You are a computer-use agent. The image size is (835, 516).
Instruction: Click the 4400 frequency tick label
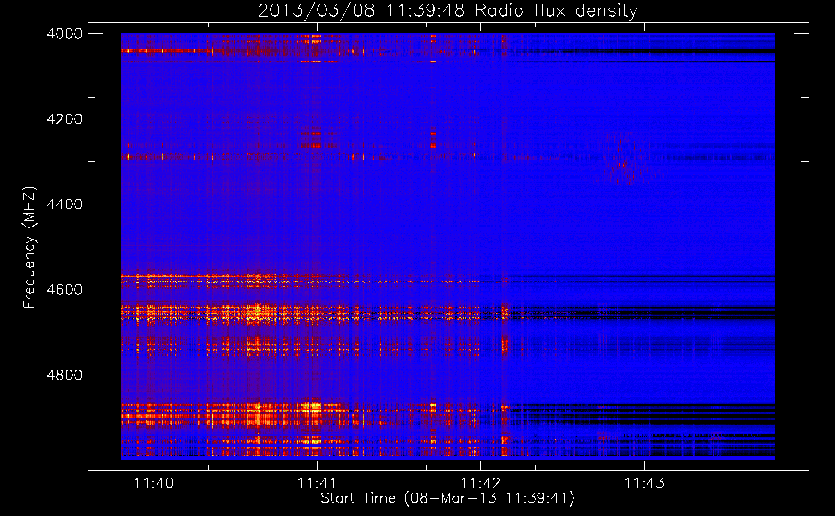click(65, 204)
